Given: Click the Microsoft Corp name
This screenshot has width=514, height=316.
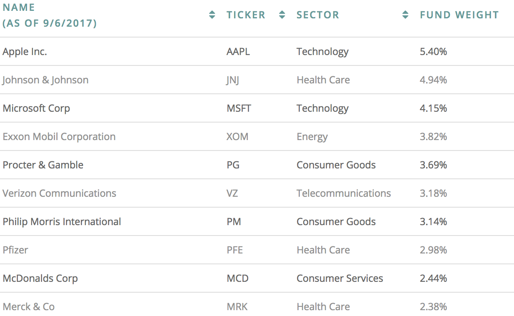Looking at the screenshot, I should (x=36, y=108).
